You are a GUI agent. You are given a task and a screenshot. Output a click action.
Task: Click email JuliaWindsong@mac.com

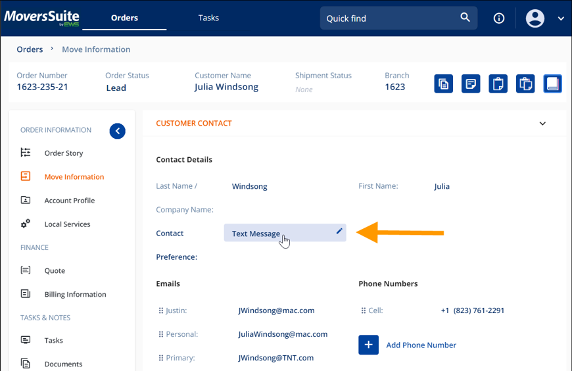coord(283,334)
